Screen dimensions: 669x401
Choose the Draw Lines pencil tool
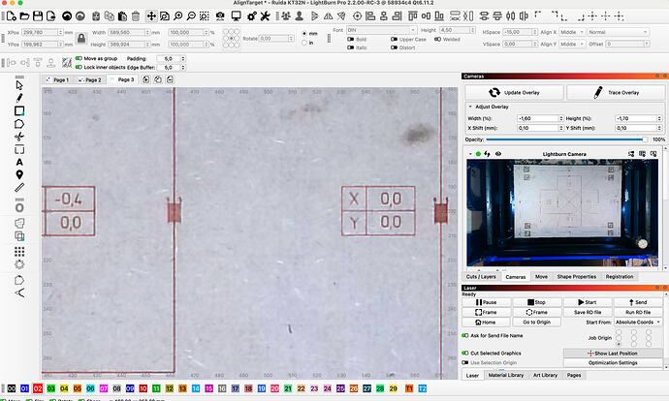point(19,98)
